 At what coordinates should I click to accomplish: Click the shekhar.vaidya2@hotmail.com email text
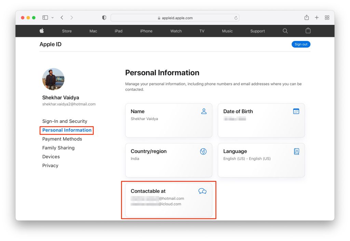pyautogui.click(x=69, y=104)
